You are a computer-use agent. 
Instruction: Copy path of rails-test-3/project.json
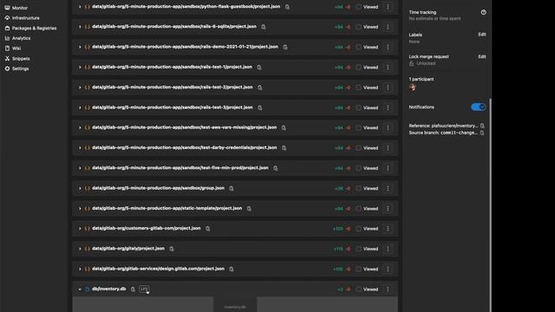click(259, 107)
